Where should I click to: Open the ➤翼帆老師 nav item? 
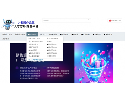pos(108,34)
